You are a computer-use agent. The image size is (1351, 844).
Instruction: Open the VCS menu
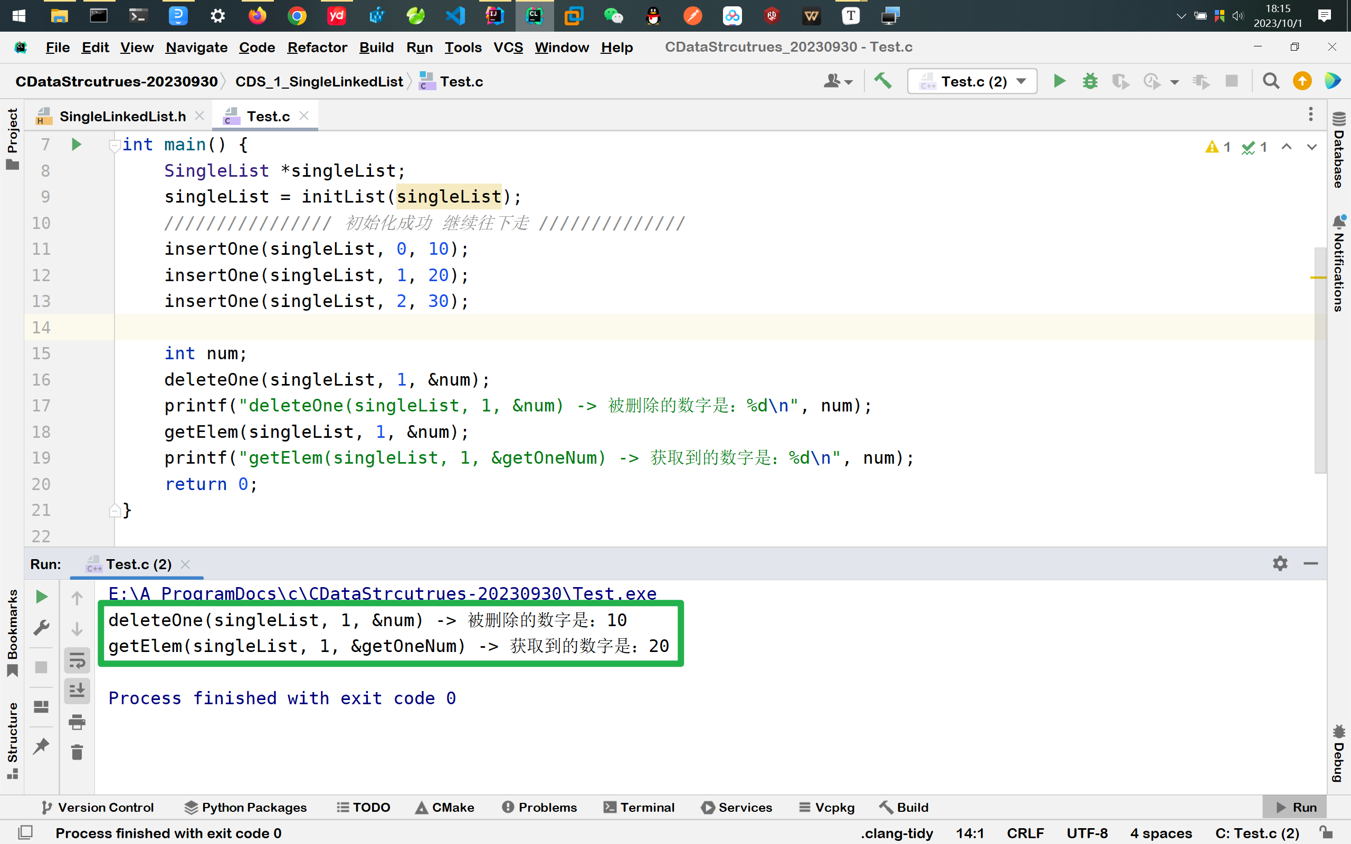coord(508,47)
